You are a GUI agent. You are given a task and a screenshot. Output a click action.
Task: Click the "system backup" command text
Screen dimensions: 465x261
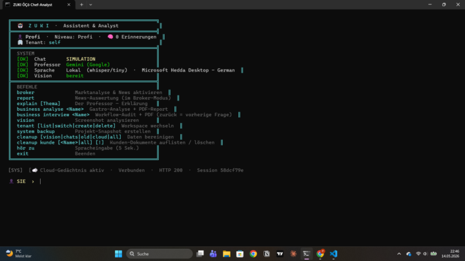pyautogui.click(x=36, y=131)
